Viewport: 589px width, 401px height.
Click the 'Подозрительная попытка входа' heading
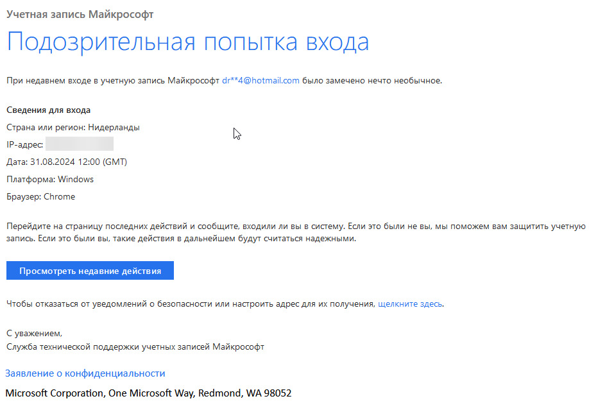click(188, 42)
